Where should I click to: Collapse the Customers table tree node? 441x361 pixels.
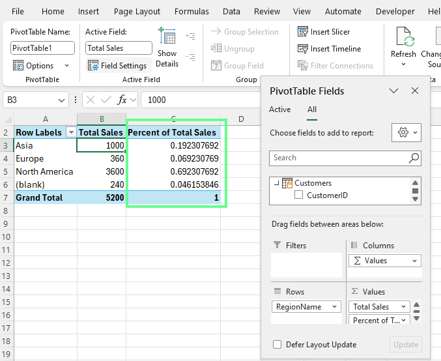tap(276, 183)
